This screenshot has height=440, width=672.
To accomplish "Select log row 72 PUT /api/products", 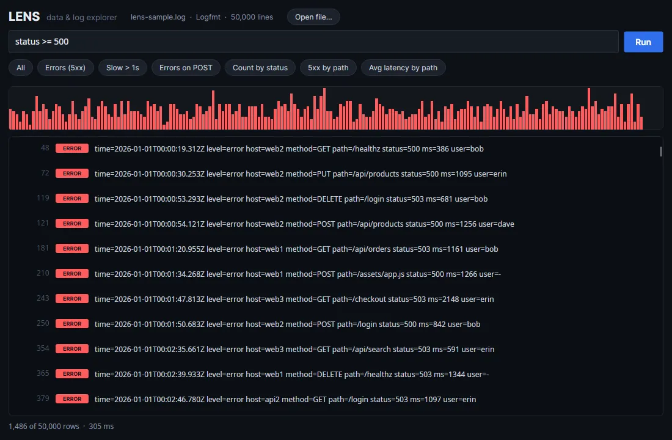I will click(335, 174).
